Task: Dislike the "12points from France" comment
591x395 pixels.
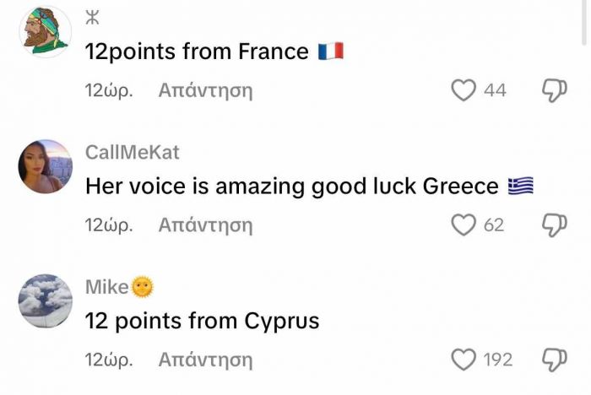Action: [x=553, y=90]
